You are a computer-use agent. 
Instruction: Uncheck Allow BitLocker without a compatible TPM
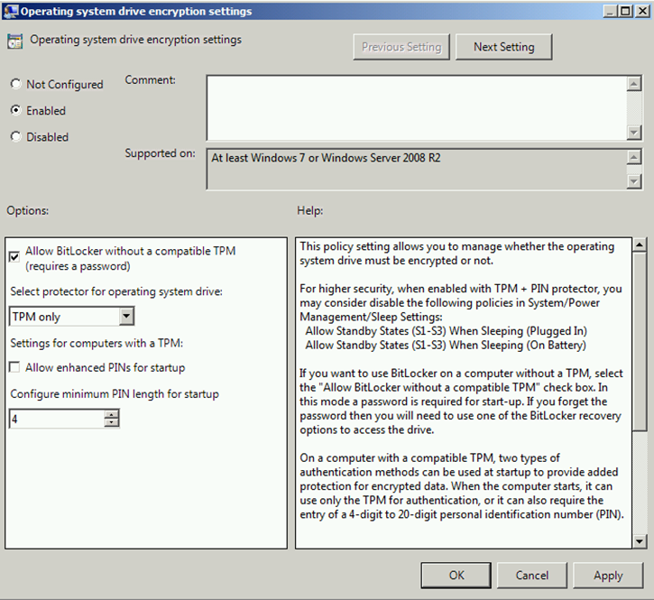coord(14,256)
